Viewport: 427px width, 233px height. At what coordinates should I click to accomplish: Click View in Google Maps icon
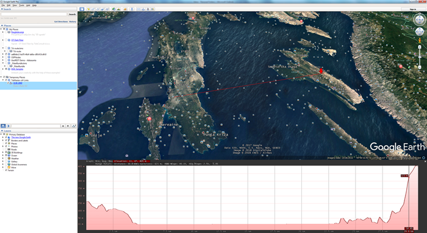pos(152,9)
